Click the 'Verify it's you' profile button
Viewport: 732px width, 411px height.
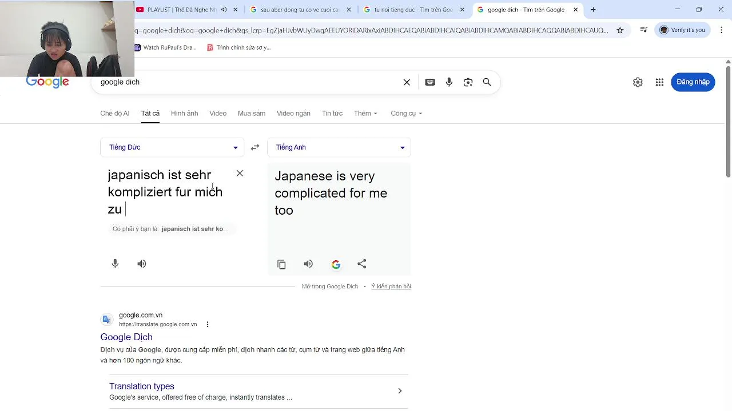click(682, 30)
